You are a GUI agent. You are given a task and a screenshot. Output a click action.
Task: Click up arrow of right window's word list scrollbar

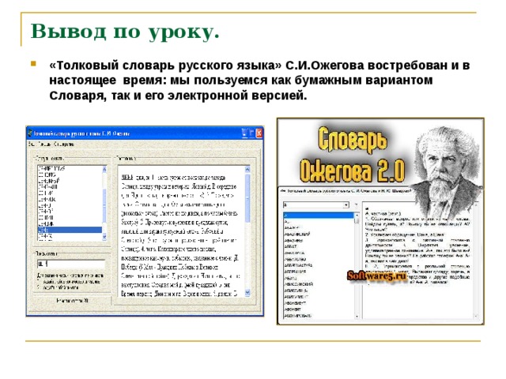pyautogui.click(x=357, y=215)
